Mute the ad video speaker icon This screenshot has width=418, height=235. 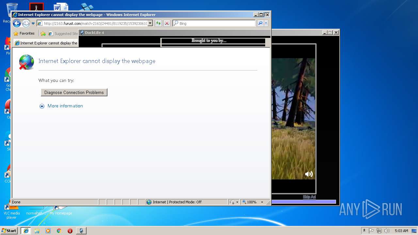point(309,174)
